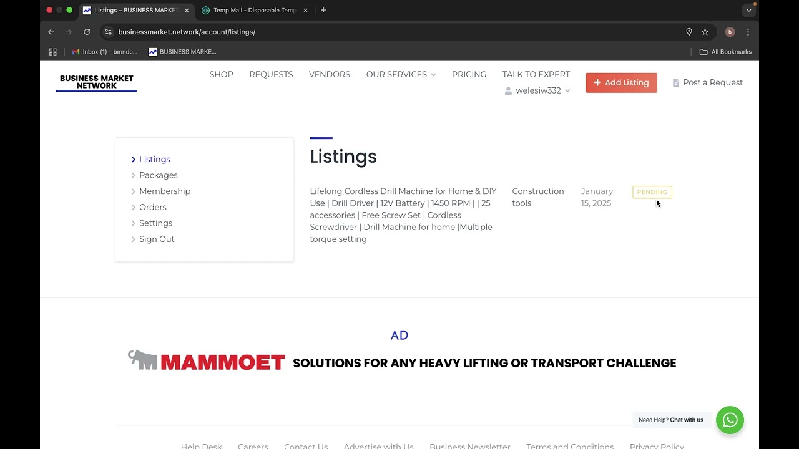The image size is (799, 449).
Task: Open BUSINESS MARKE... bookmark
Action: tap(182, 52)
